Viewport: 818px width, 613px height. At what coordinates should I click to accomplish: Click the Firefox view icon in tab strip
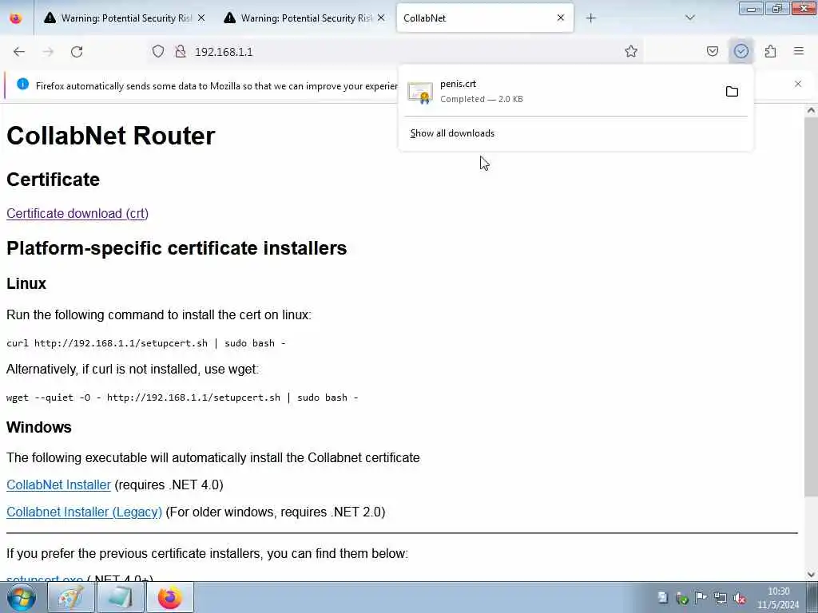tap(16, 18)
